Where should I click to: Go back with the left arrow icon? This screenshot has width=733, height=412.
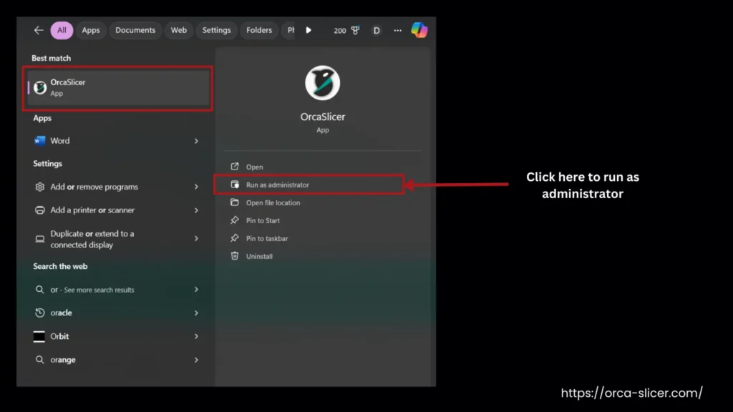pyautogui.click(x=39, y=30)
